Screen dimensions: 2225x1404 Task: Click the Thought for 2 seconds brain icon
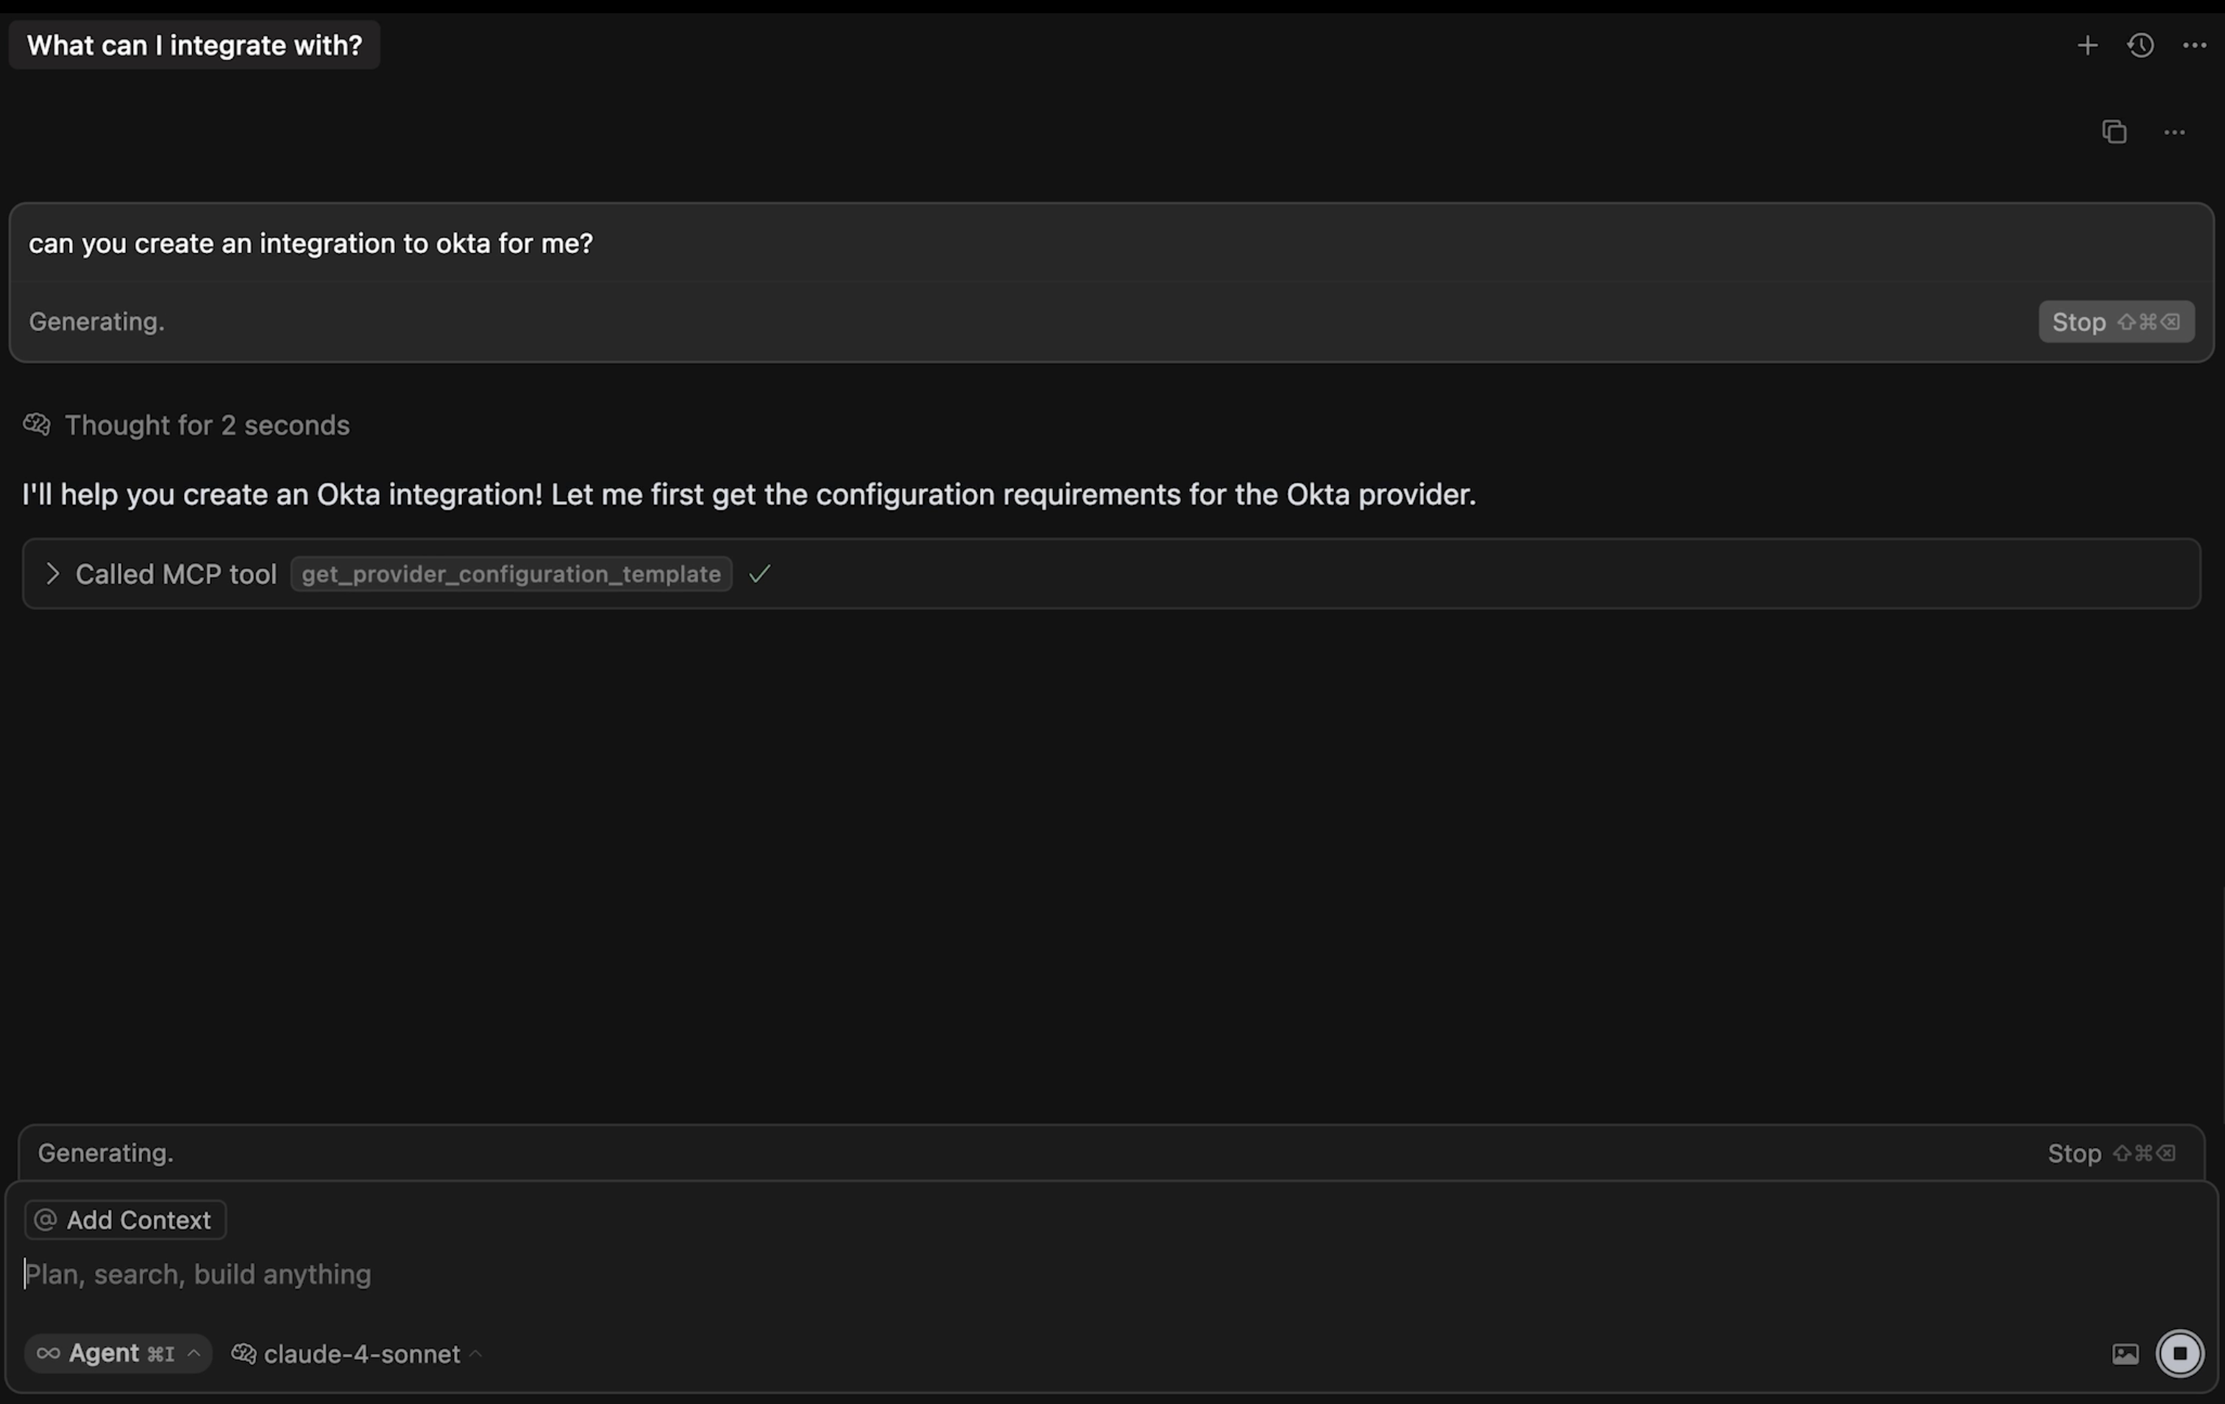click(37, 425)
